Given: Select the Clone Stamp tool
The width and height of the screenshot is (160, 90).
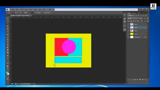Looking at the screenshot, I should tap(7, 39).
